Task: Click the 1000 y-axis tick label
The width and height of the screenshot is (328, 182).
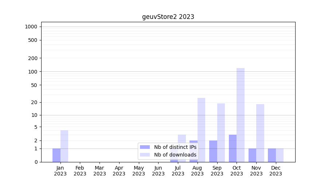Action: coord(31,27)
